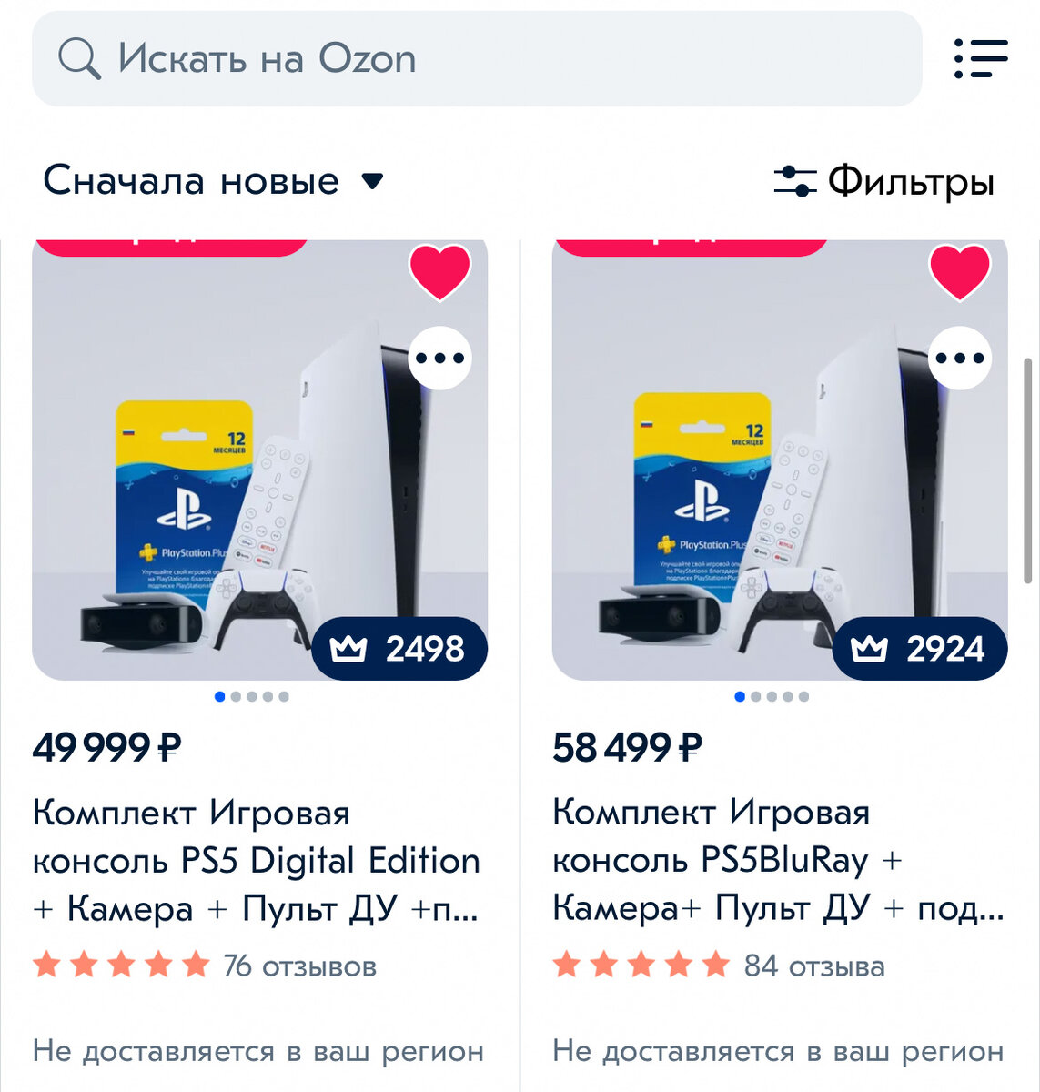Open three-dot menu on PS5BluRay card

[960, 358]
